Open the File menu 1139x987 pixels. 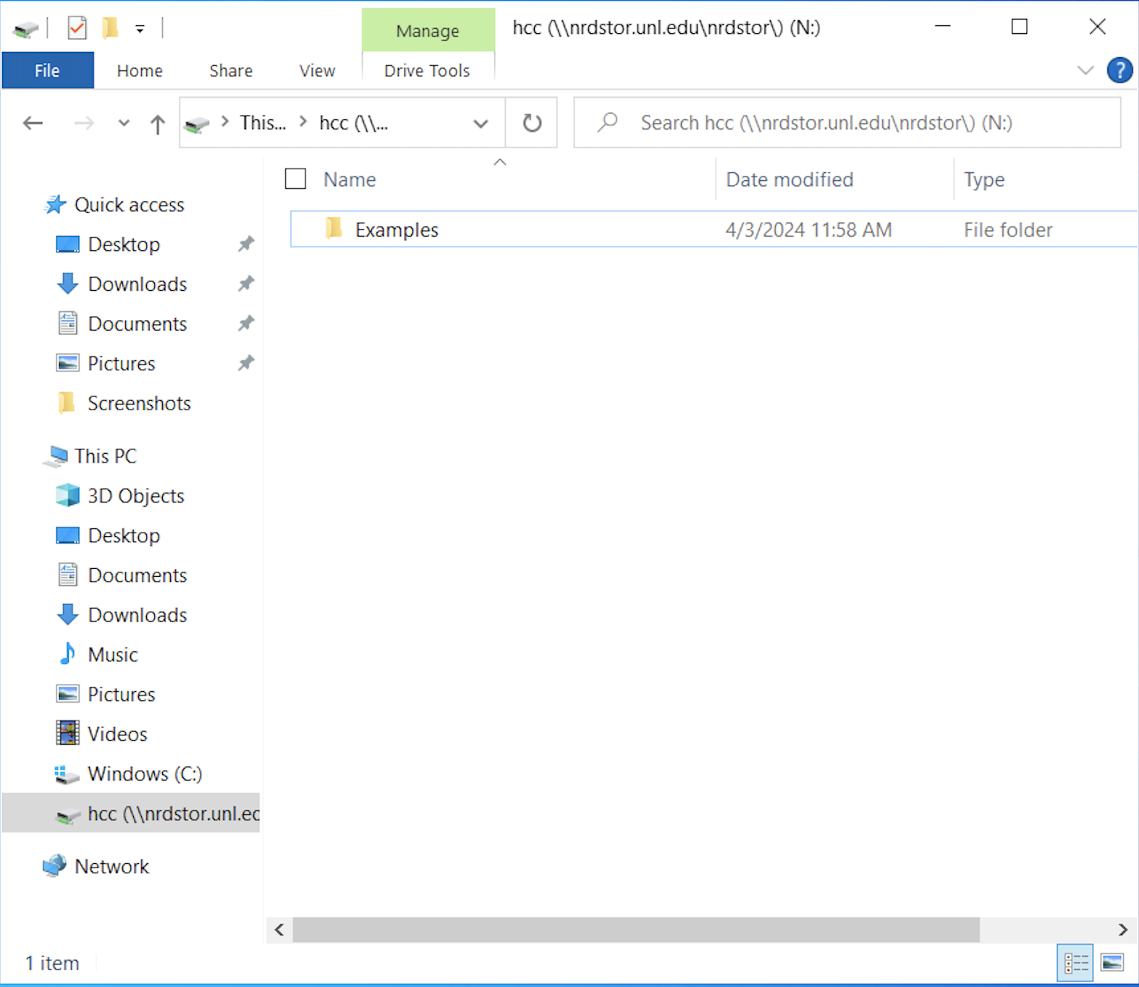[48, 71]
